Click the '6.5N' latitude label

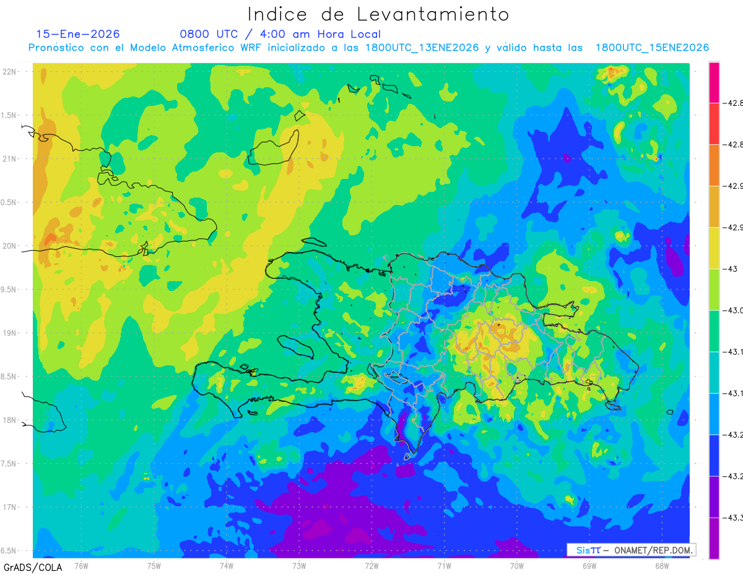[x=9, y=550]
